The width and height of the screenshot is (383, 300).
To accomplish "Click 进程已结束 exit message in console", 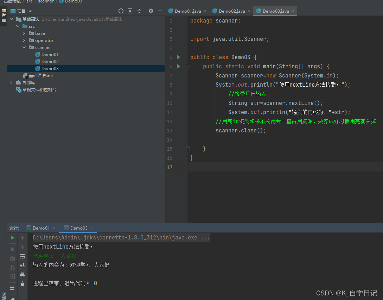I will 65,283.
